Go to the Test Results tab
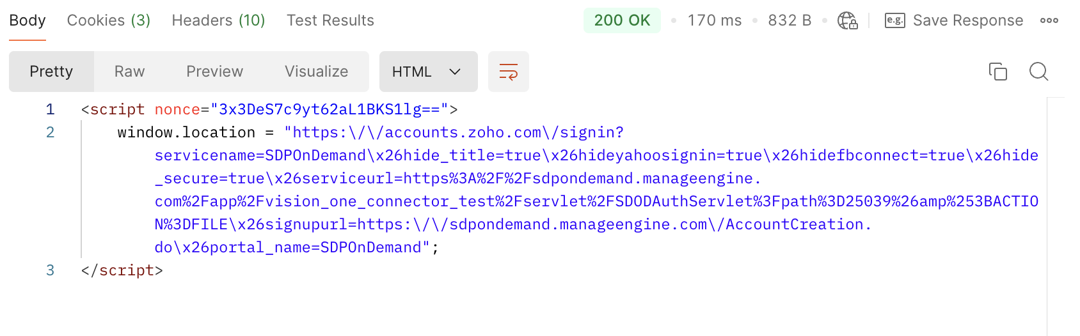1080x336 pixels. pyautogui.click(x=330, y=20)
